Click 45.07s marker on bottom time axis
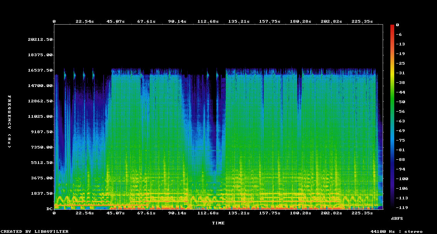The height and width of the screenshot is (234, 437). point(116,213)
